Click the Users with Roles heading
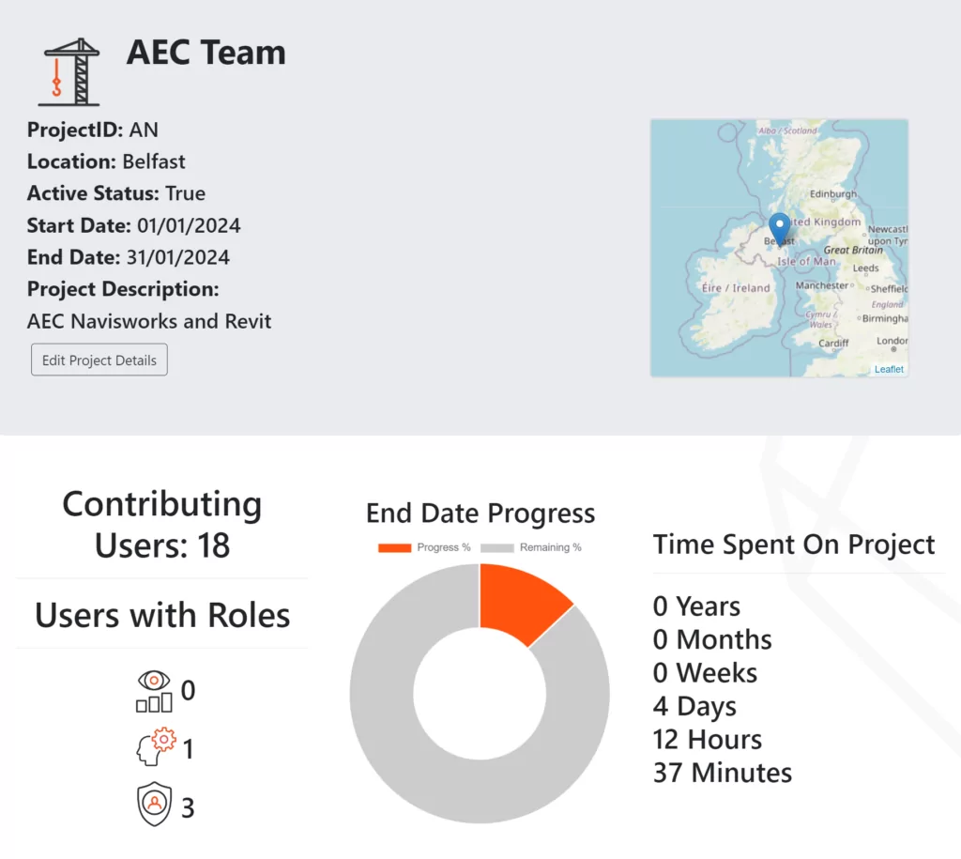961x859 pixels. coord(162,616)
